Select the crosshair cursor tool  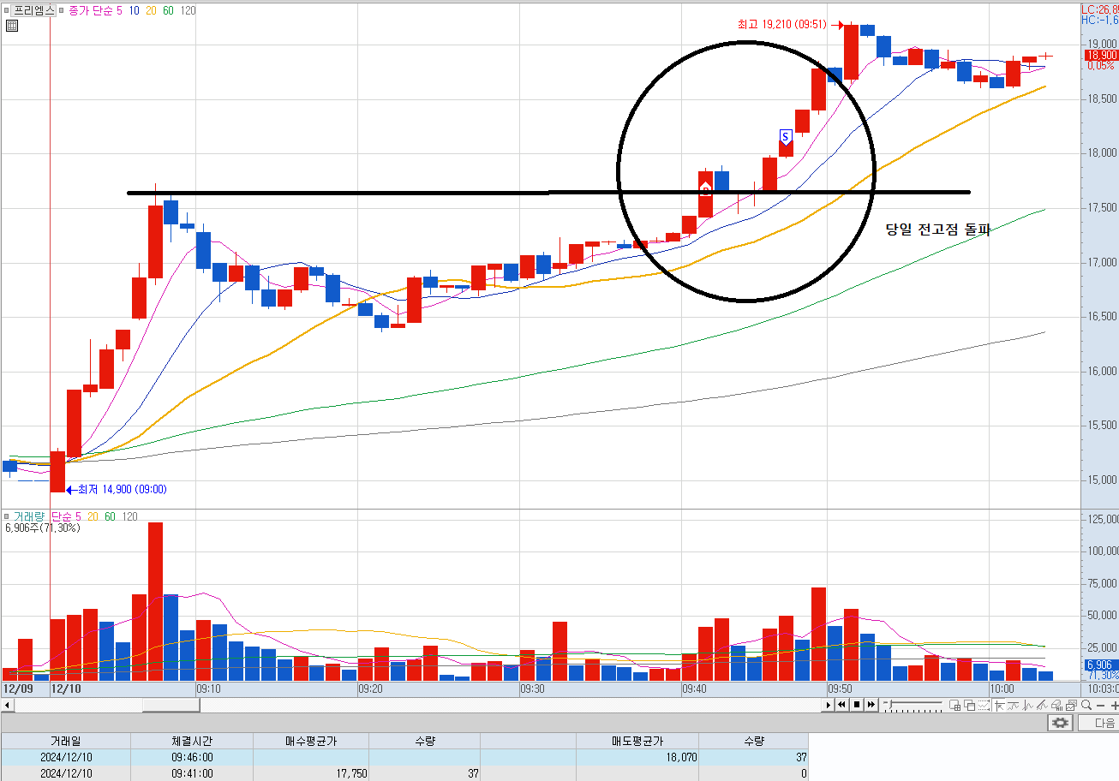coord(1000,705)
